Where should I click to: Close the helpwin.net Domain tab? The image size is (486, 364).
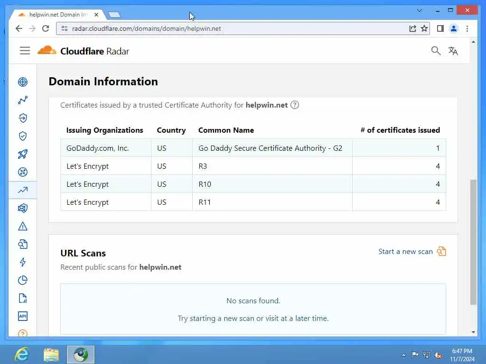coord(96,15)
